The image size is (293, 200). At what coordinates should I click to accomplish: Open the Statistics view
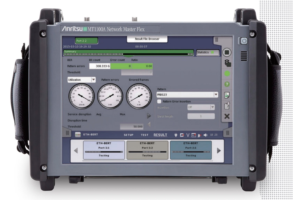(x=208, y=52)
